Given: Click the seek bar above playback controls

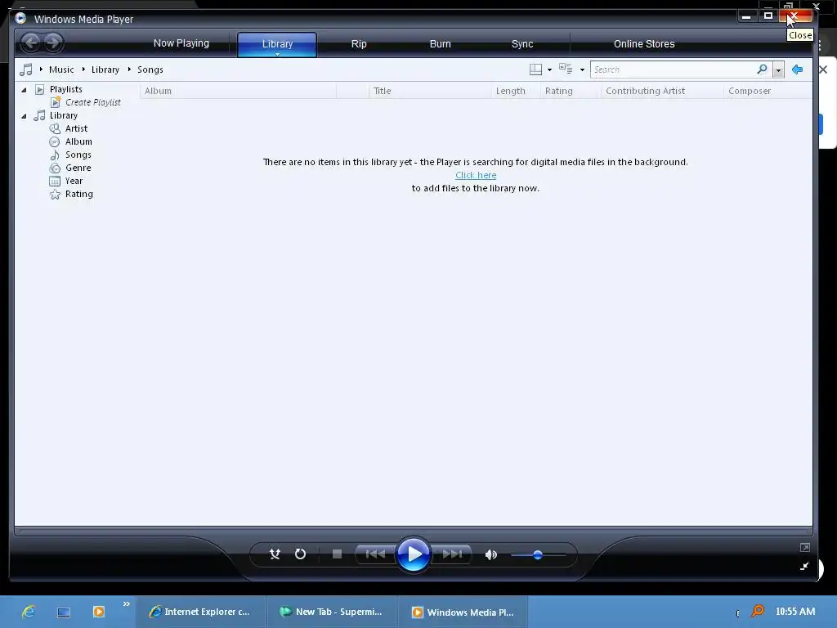Looking at the screenshot, I should point(414,532).
